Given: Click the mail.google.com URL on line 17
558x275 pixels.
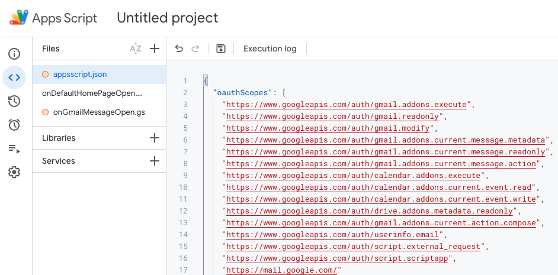Looking at the screenshot, I should 281,270.
